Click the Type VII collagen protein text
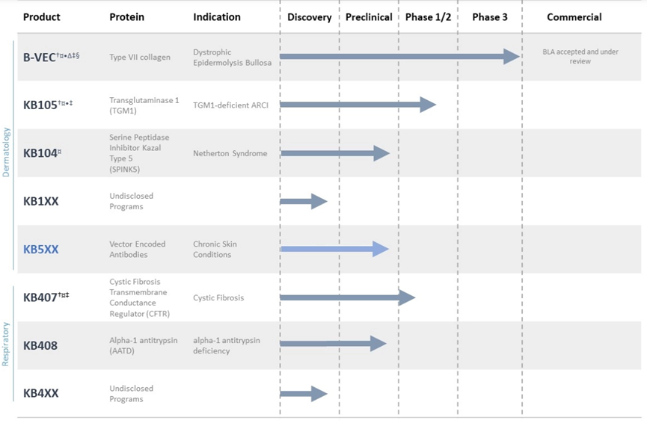 pos(140,58)
